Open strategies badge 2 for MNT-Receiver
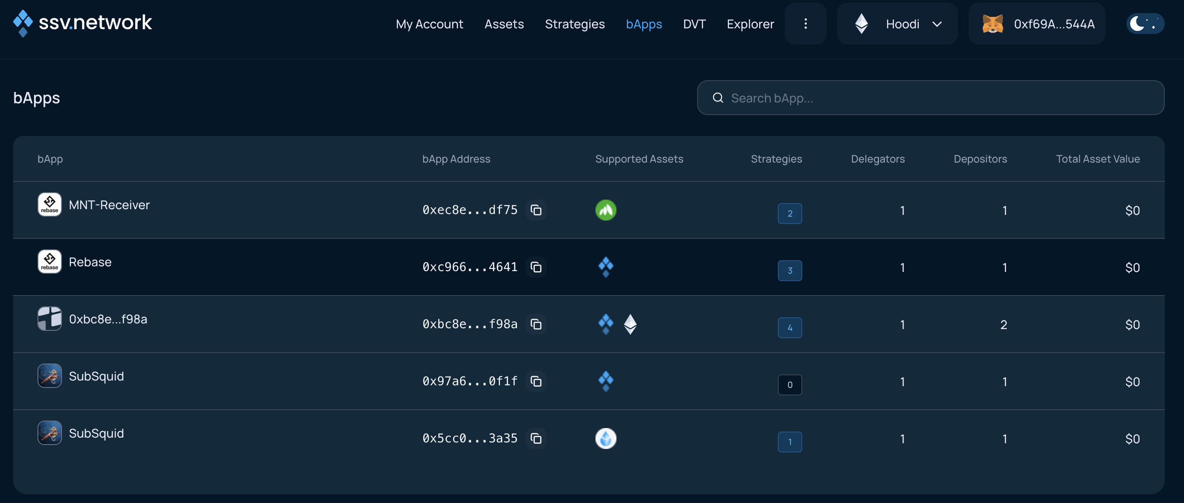Screen dimensions: 1184x503 coord(790,213)
